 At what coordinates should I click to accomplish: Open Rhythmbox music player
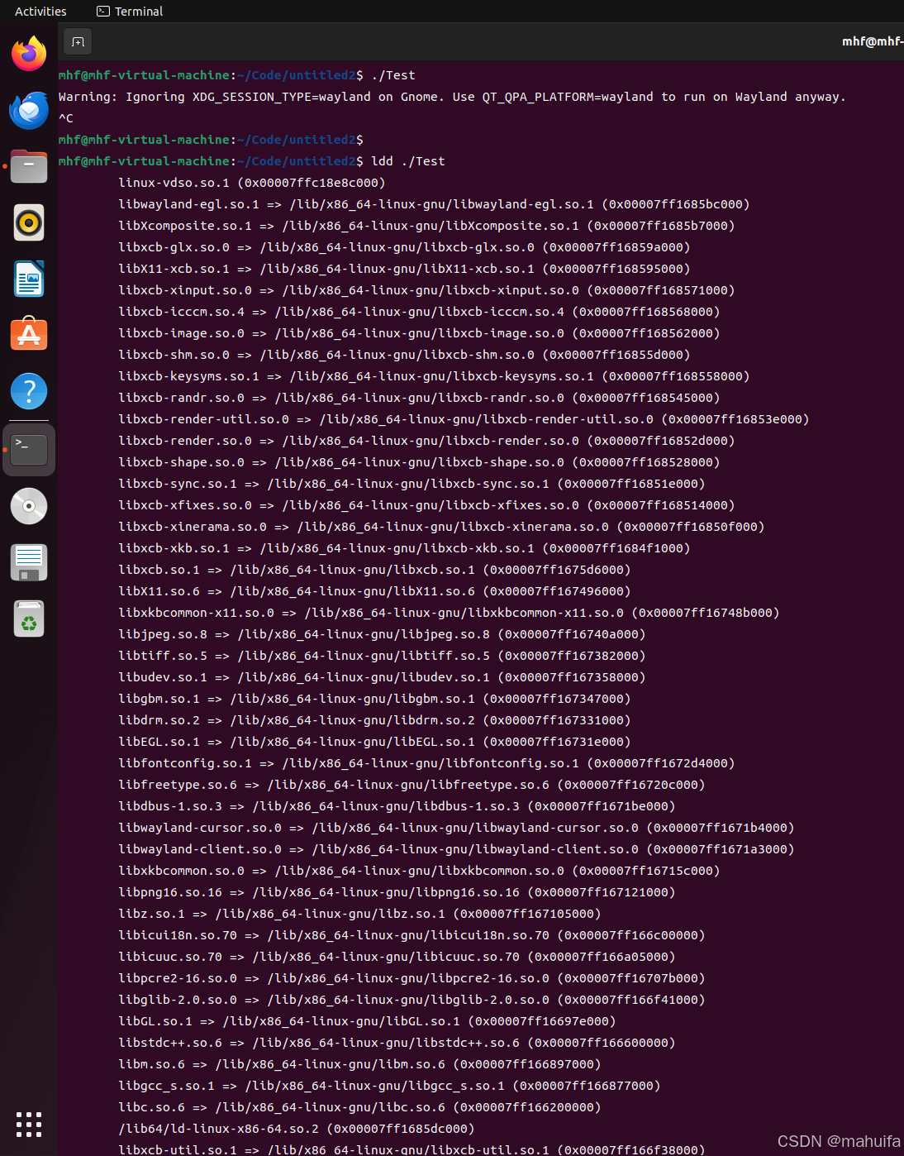click(29, 222)
